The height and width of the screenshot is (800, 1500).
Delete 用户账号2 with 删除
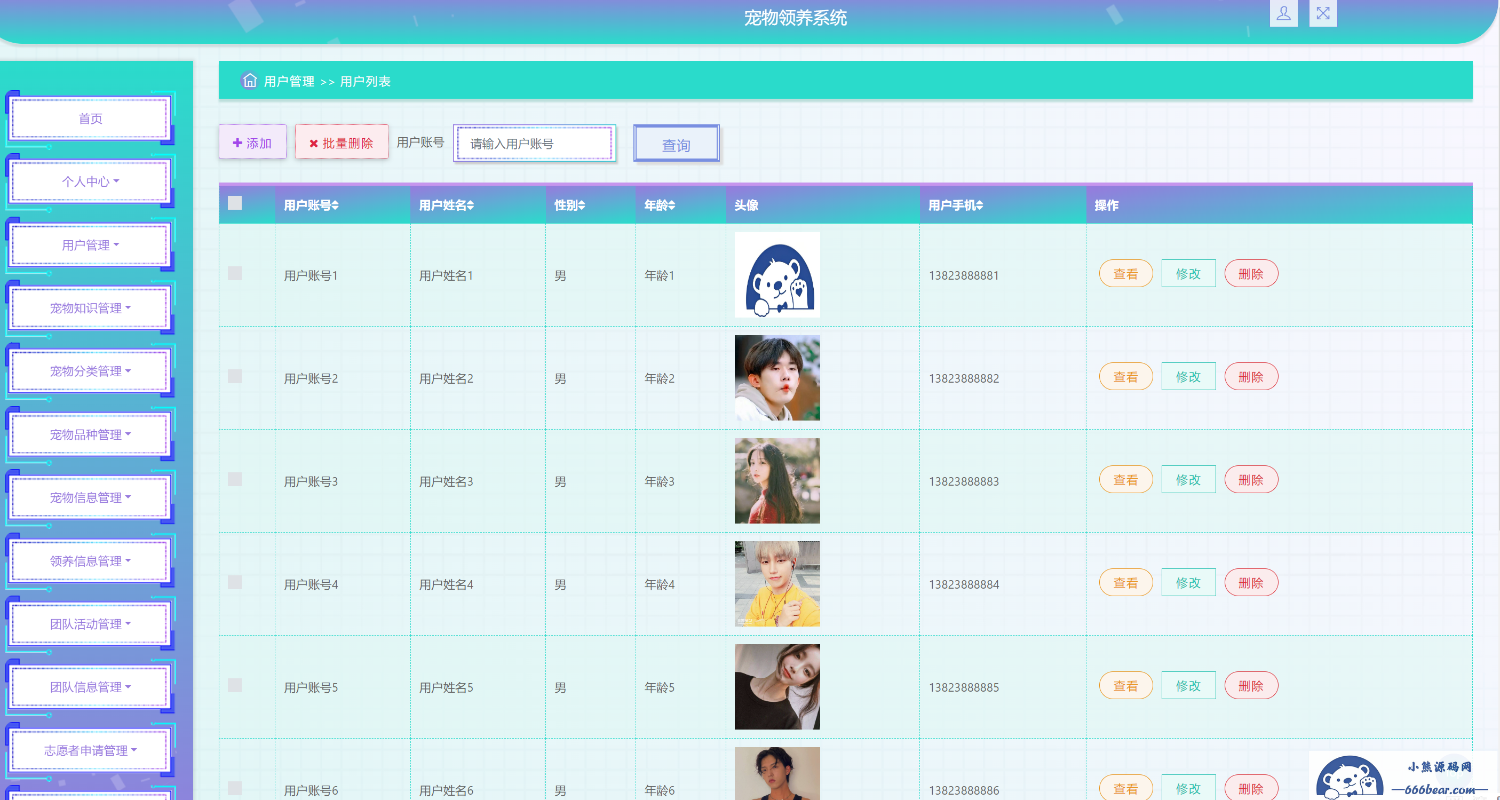(1251, 377)
